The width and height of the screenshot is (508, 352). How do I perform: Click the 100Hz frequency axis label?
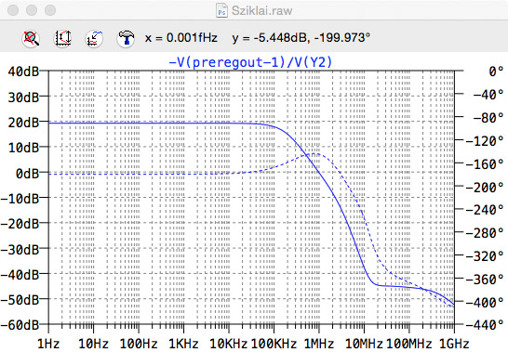click(139, 344)
